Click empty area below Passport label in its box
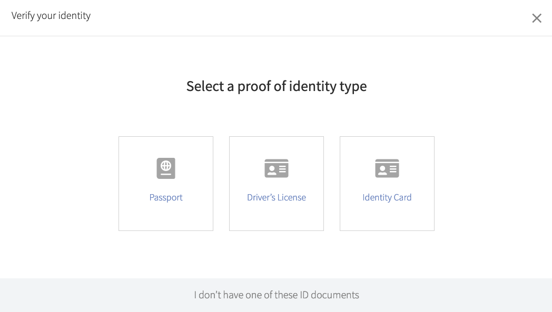Screen dimensions: 552x312 [x=166, y=217]
